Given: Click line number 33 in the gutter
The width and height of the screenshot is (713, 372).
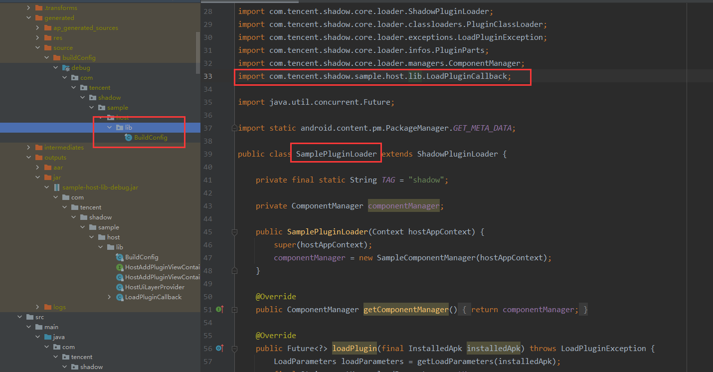Looking at the screenshot, I should [x=208, y=77].
